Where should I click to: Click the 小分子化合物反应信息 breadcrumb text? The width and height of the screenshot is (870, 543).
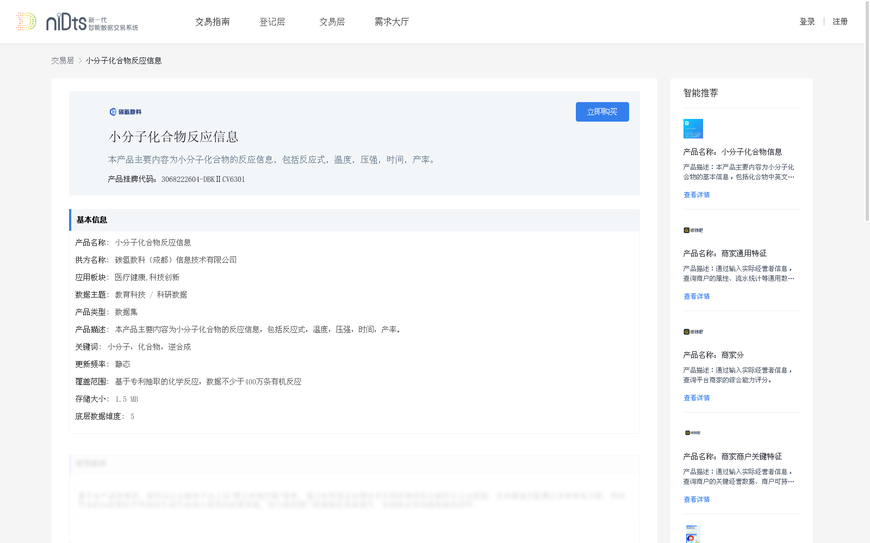(x=123, y=61)
